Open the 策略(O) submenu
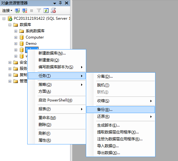The image size is (178, 161). 57,85
